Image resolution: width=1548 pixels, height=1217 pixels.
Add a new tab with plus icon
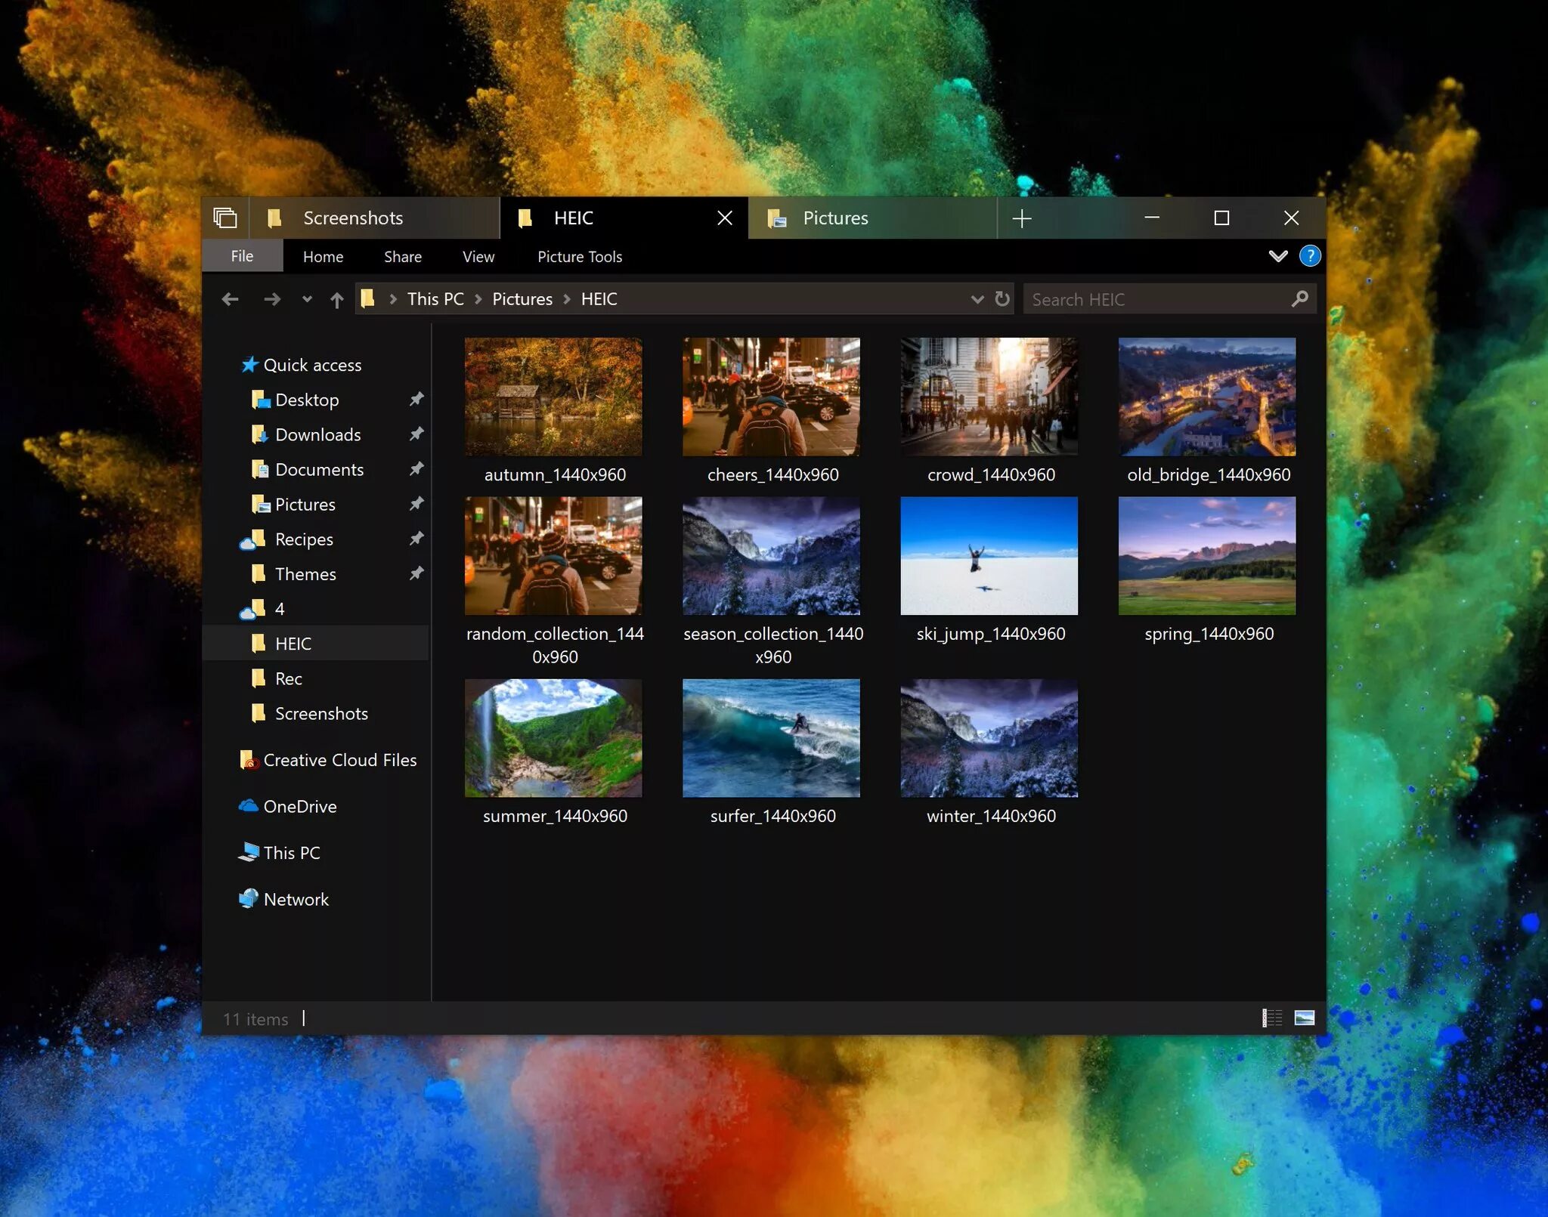coord(1021,218)
